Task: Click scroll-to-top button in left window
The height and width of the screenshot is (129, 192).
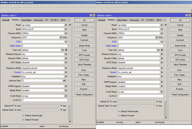Action: coord(70,25)
